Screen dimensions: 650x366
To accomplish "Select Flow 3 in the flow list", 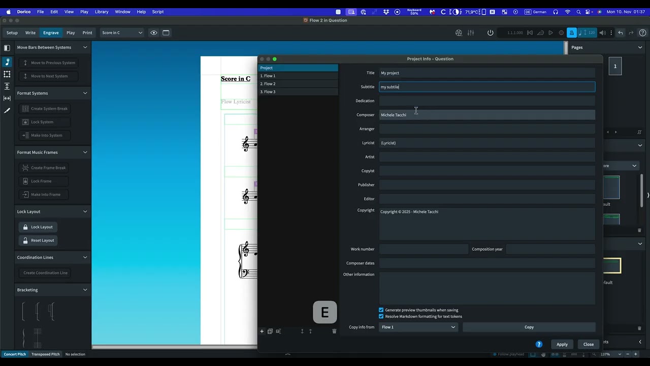I will [x=298, y=92].
